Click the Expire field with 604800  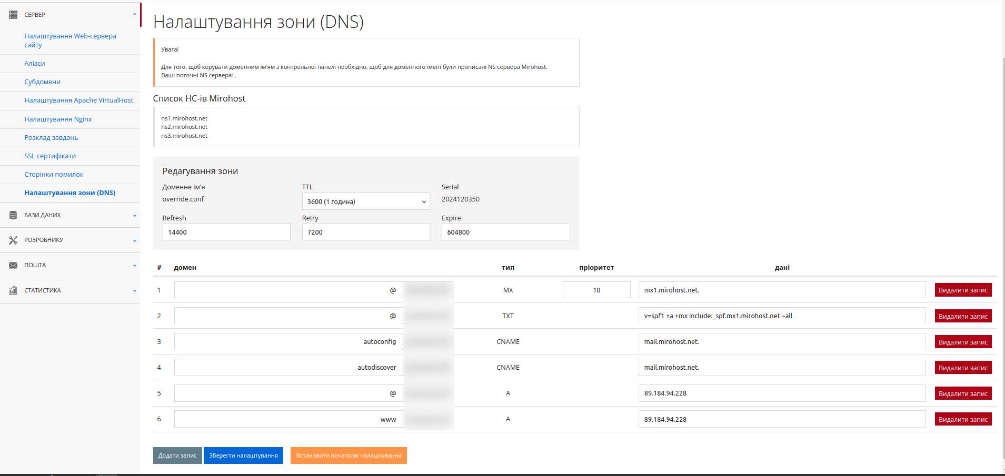505,232
